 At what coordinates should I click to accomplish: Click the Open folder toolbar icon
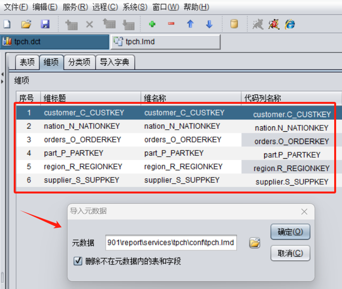pyautogui.click(x=26, y=24)
